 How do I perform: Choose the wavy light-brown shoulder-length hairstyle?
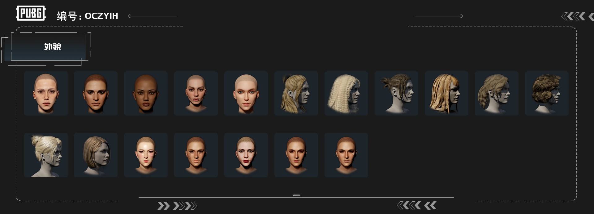[x=497, y=93]
